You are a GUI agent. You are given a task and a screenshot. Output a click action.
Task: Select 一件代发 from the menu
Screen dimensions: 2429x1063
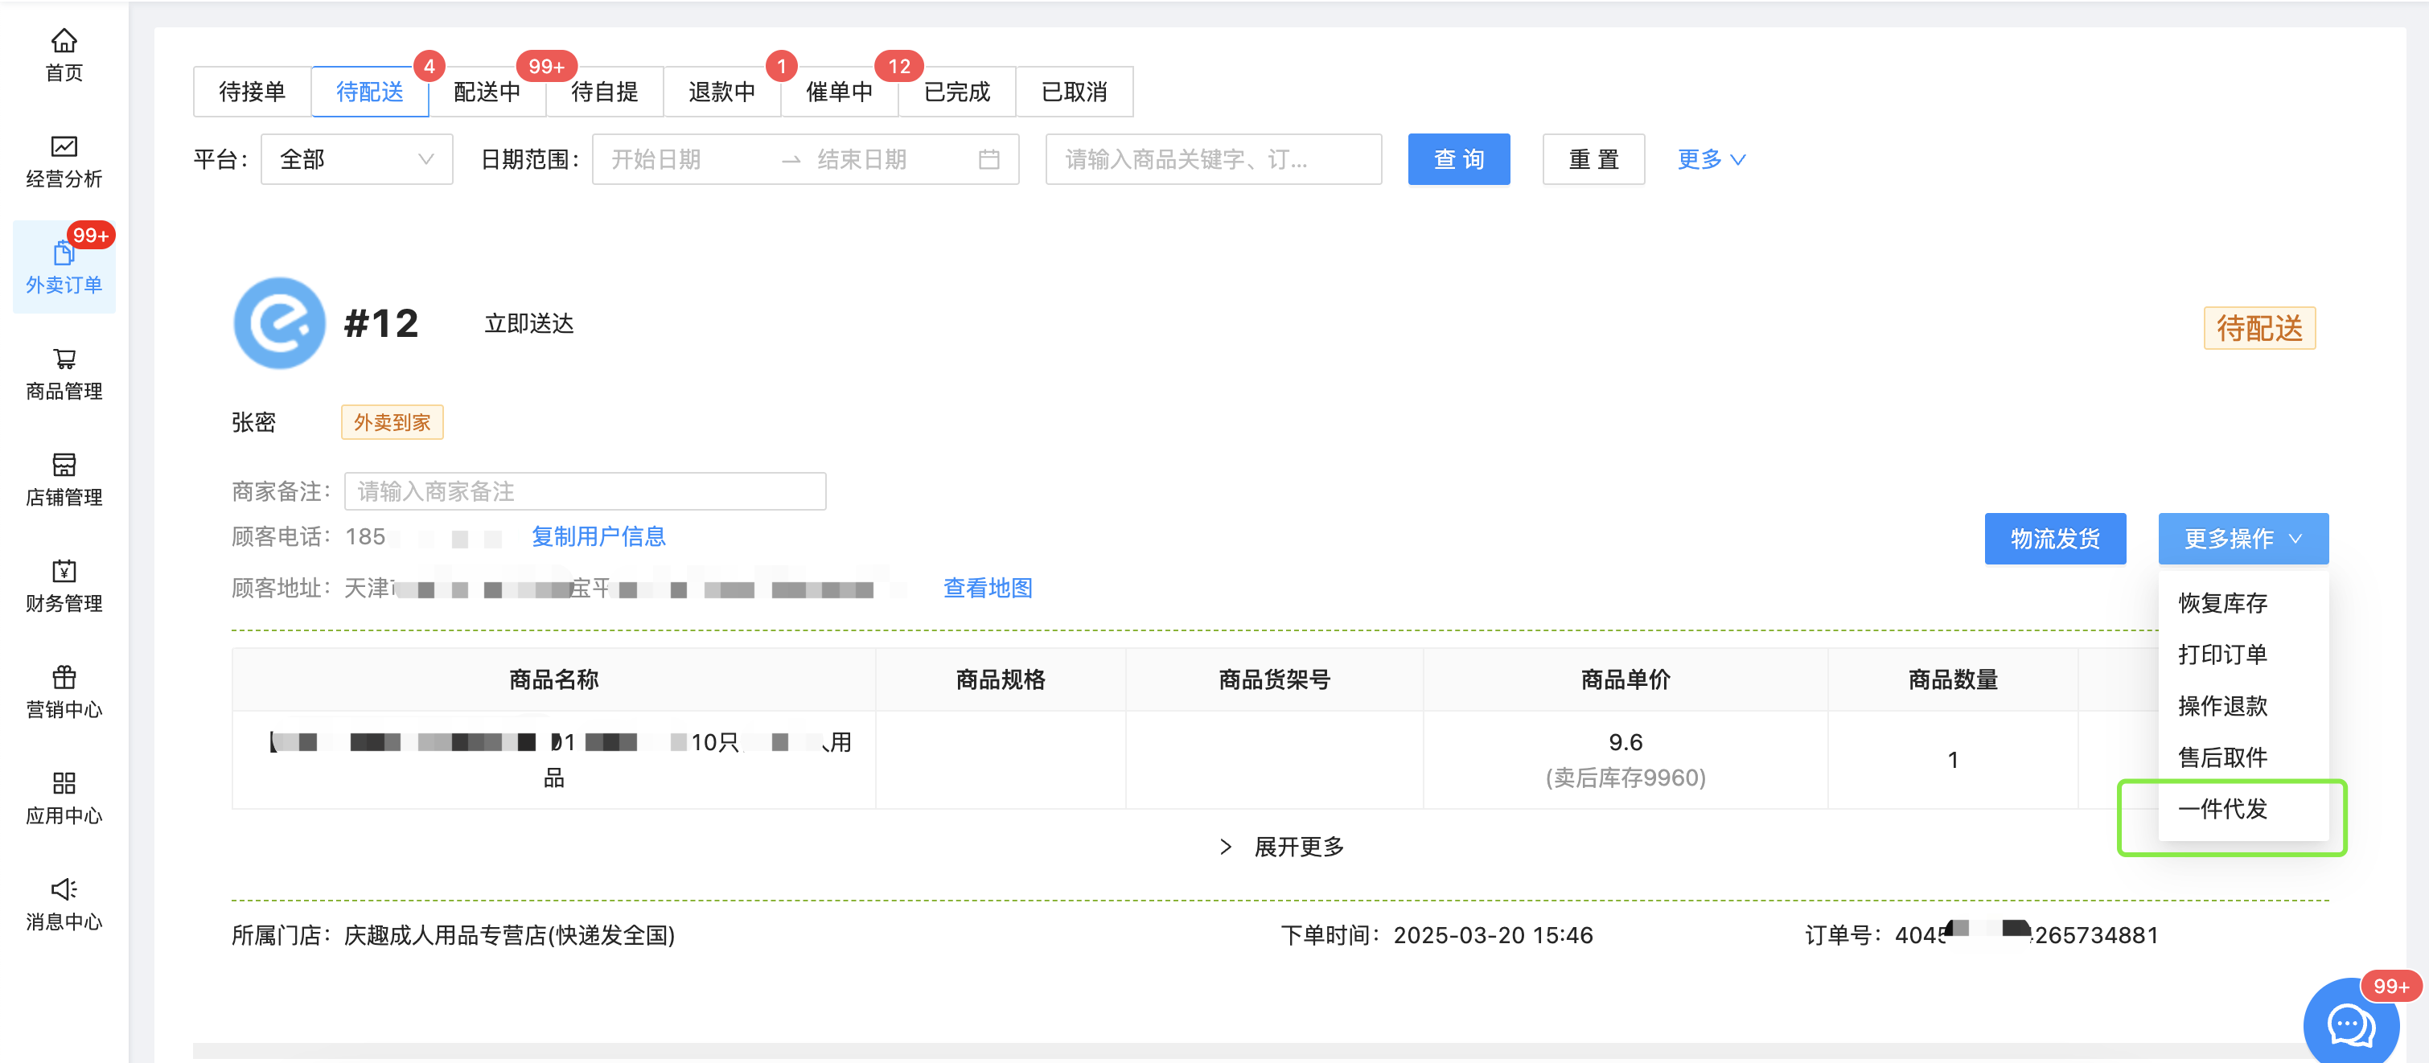click(2222, 809)
